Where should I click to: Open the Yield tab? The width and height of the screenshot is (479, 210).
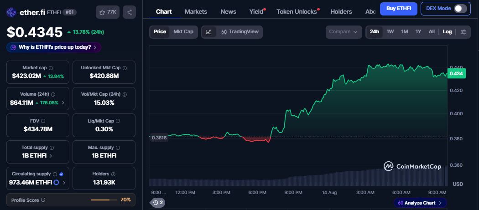tap(256, 11)
